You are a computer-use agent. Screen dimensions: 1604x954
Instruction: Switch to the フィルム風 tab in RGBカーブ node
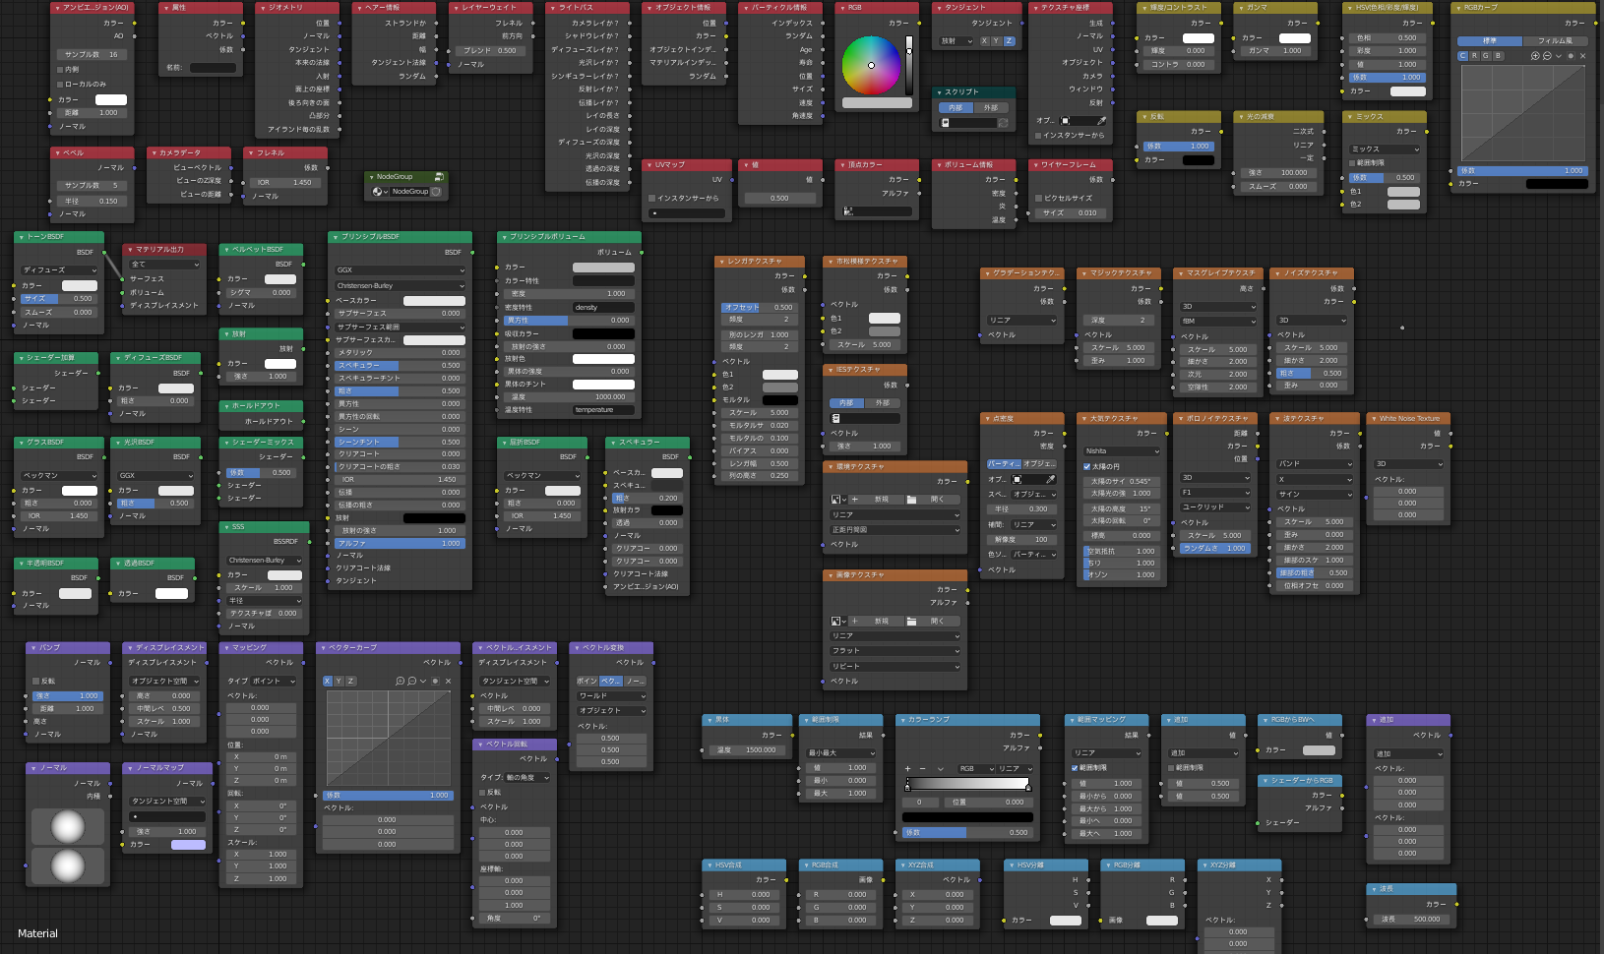pos(1556,41)
